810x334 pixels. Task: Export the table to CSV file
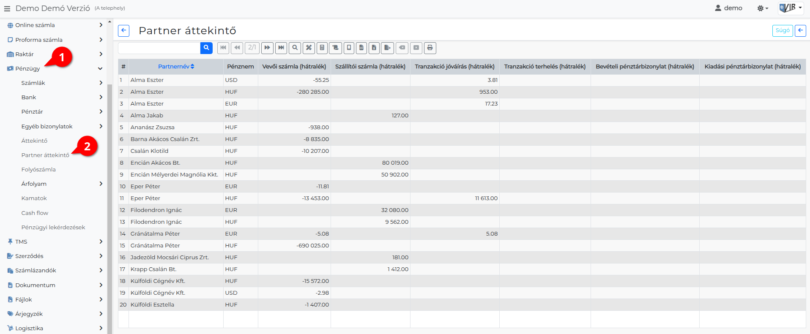click(x=361, y=48)
